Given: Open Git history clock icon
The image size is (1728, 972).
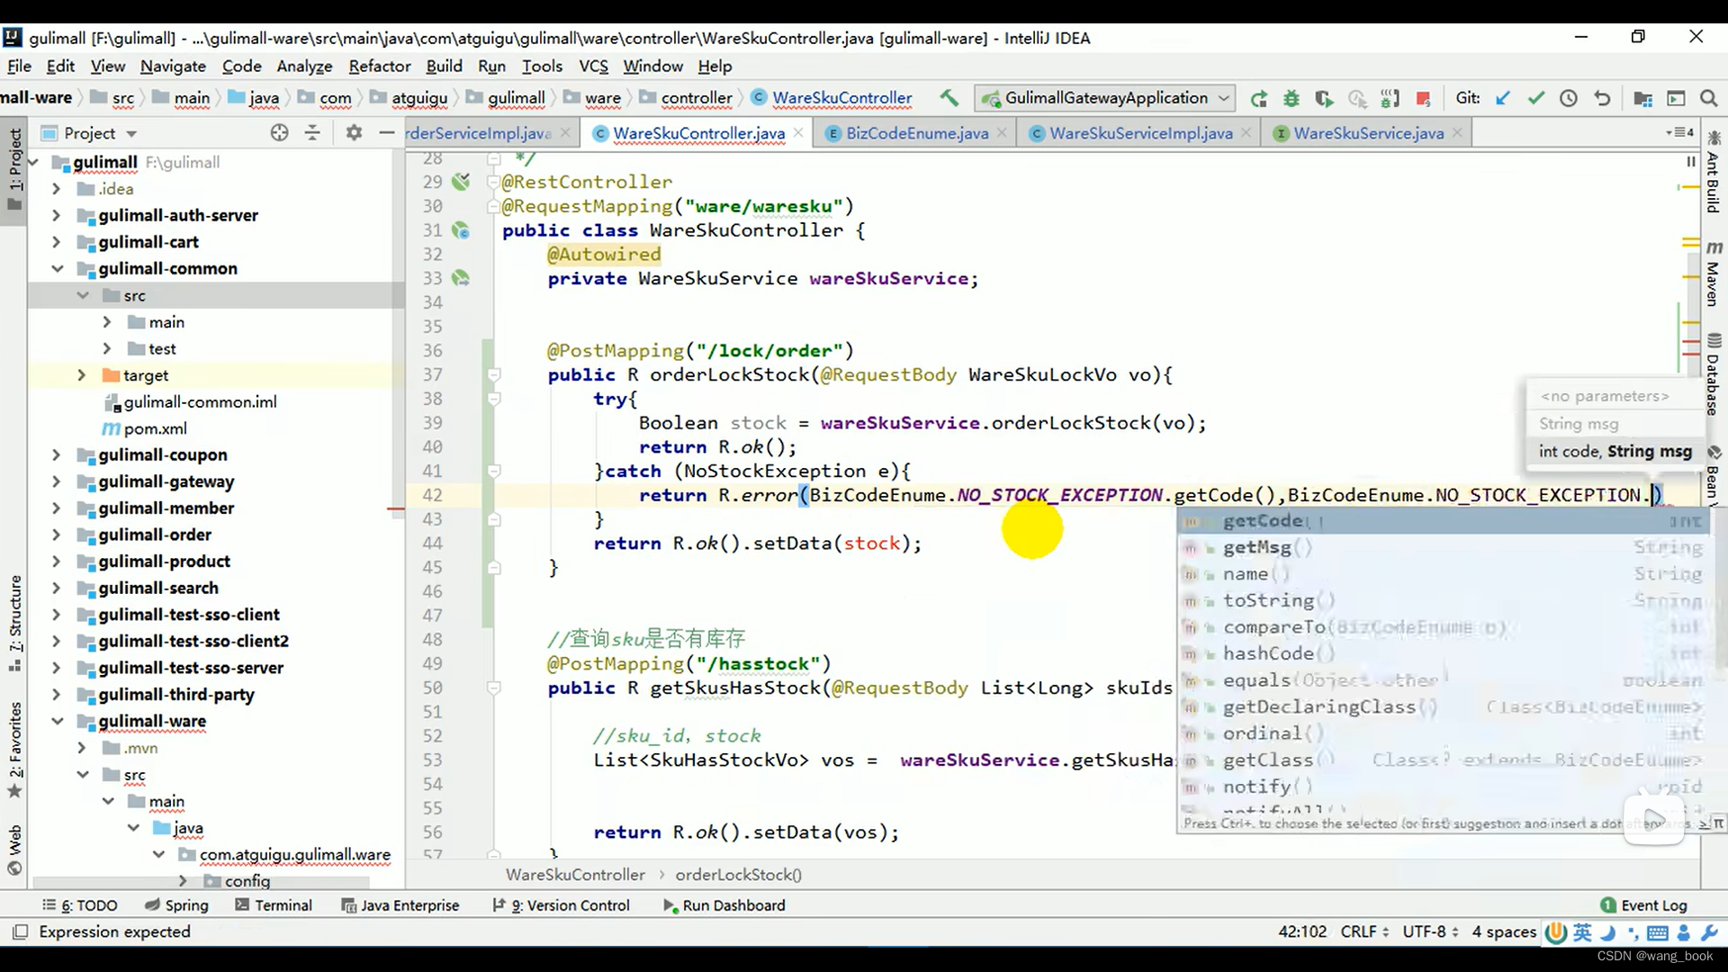Looking at the screenshot, I should [1569, 98].
